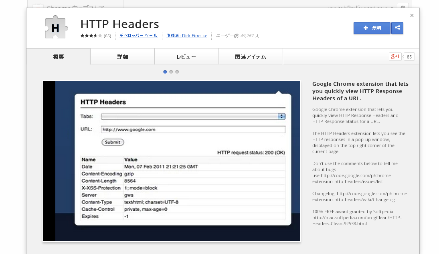Click the paragraph starting 'The HTTP Headers extension lets'
This screenshot has height=254, width=439.
click(359, 142)
